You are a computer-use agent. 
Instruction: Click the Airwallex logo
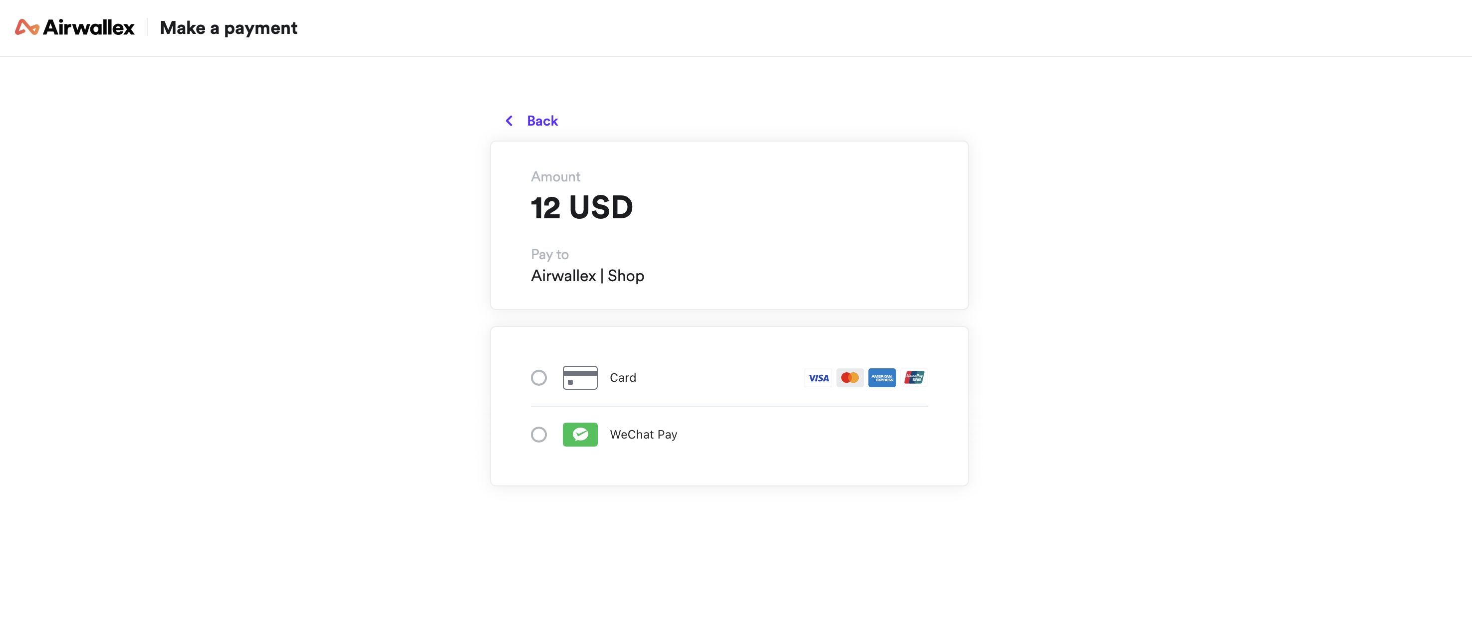74,27
